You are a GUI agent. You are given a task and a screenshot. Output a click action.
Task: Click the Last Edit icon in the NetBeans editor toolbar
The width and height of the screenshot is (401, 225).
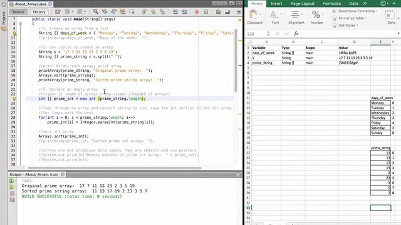coord(58,12)
